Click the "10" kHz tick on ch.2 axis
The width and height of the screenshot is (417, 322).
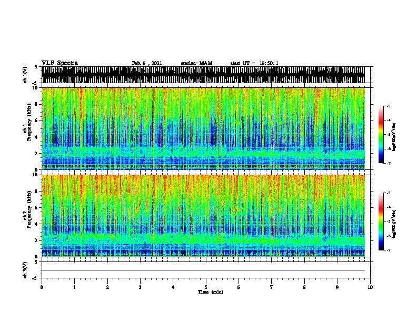(35, 175)
